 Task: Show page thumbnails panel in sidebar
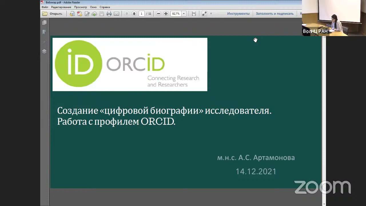44,23
